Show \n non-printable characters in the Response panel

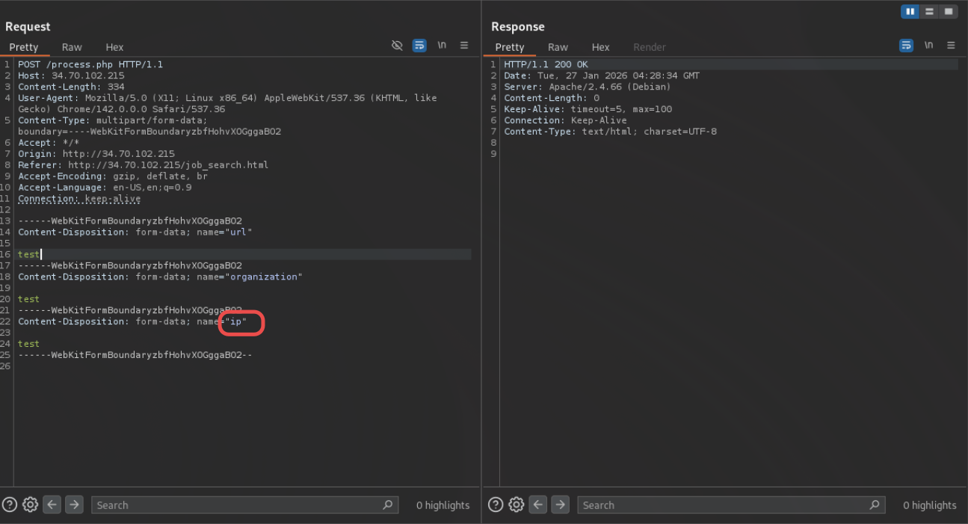928,46
